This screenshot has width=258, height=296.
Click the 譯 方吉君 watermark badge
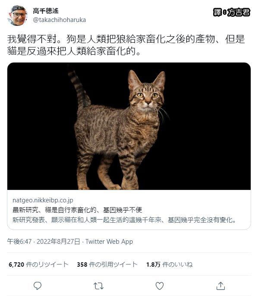click(x=232, y=12)
